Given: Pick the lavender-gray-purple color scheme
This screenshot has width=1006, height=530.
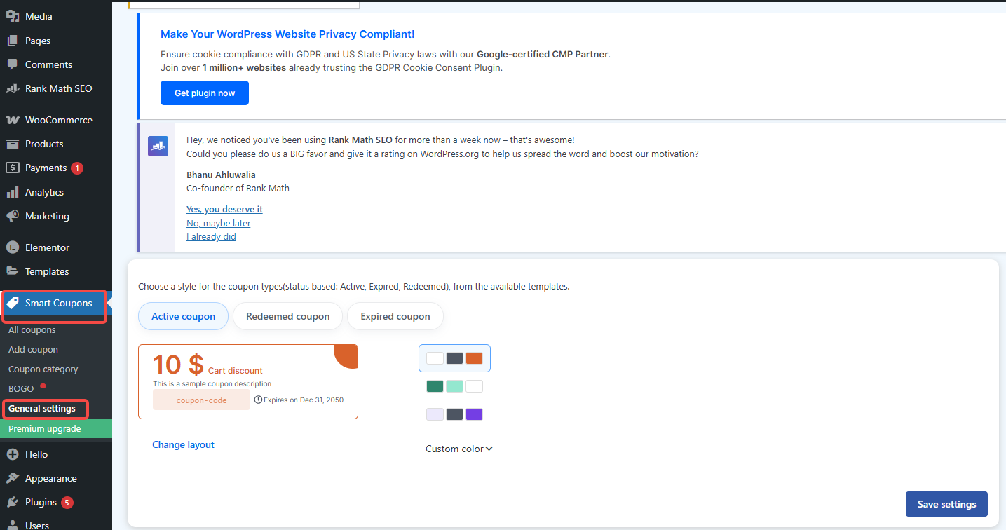Looking at the screenshot, I should (454, 414).
